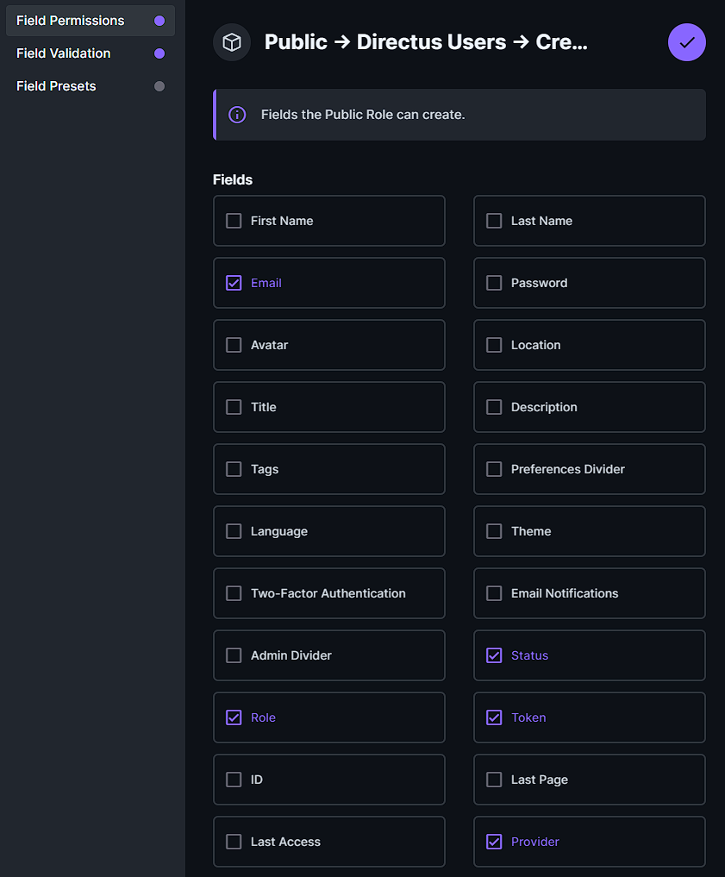Deselect the Token field checkbox
Viewport: 725px width, 877px height.
pos(494,717)
